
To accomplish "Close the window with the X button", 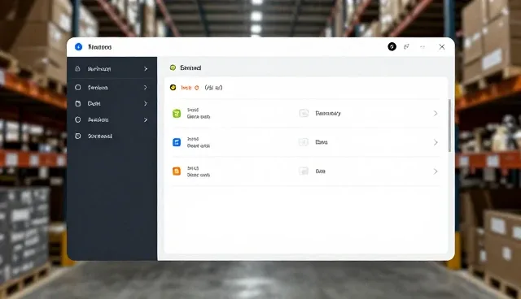I will (441, 47).
